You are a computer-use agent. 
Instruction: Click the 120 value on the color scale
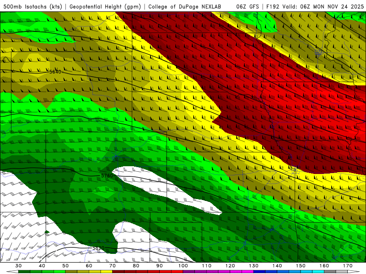click(x=230, y=266)
